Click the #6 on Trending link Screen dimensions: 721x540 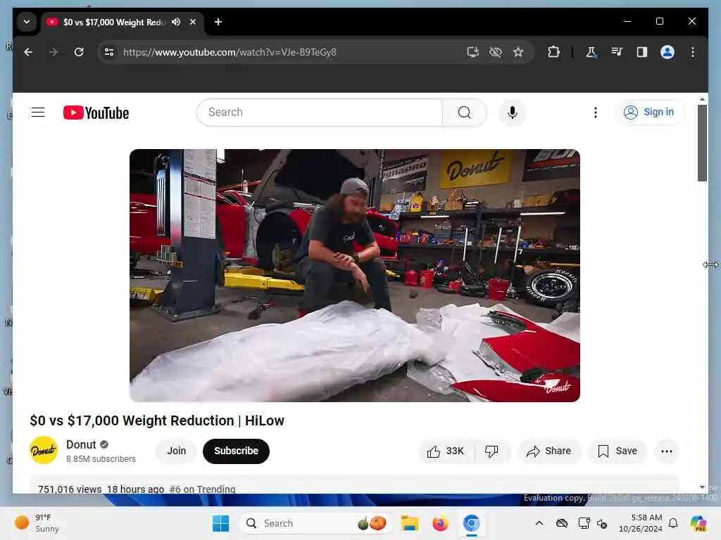pos(202,489)
